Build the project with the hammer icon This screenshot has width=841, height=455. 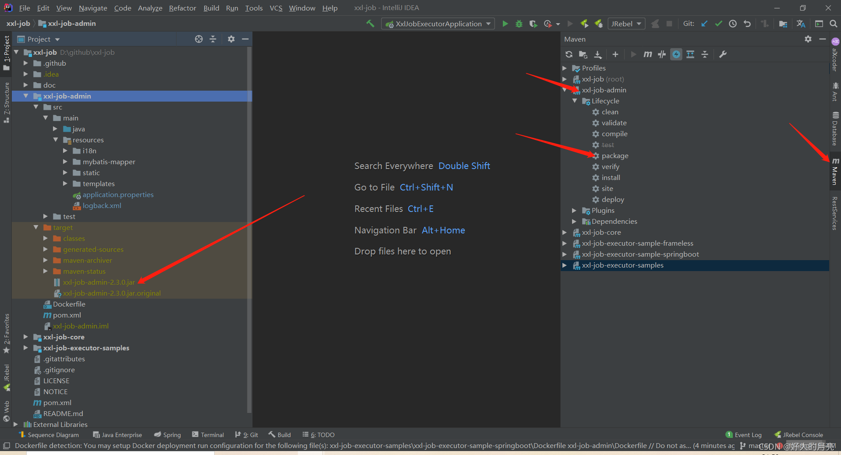click(371, 24)
